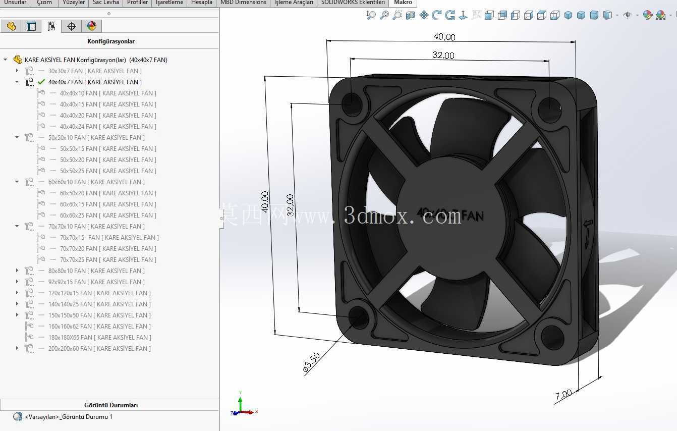Click the 70x70x25 FAN derived configuration icon
This screenshot has height=431, width=677.
(x=41, y=259)
